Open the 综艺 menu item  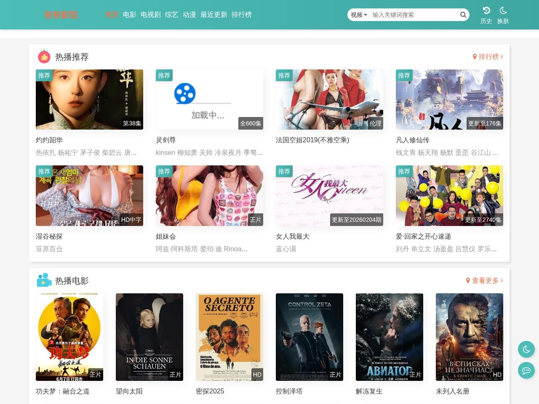pyautogui.click(x=172, y=15)
